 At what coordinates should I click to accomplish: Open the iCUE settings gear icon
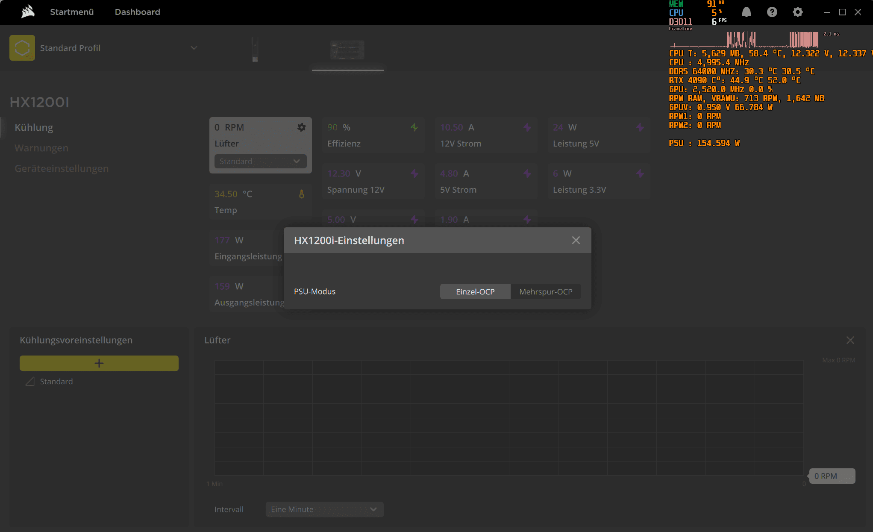click(797, 12)
